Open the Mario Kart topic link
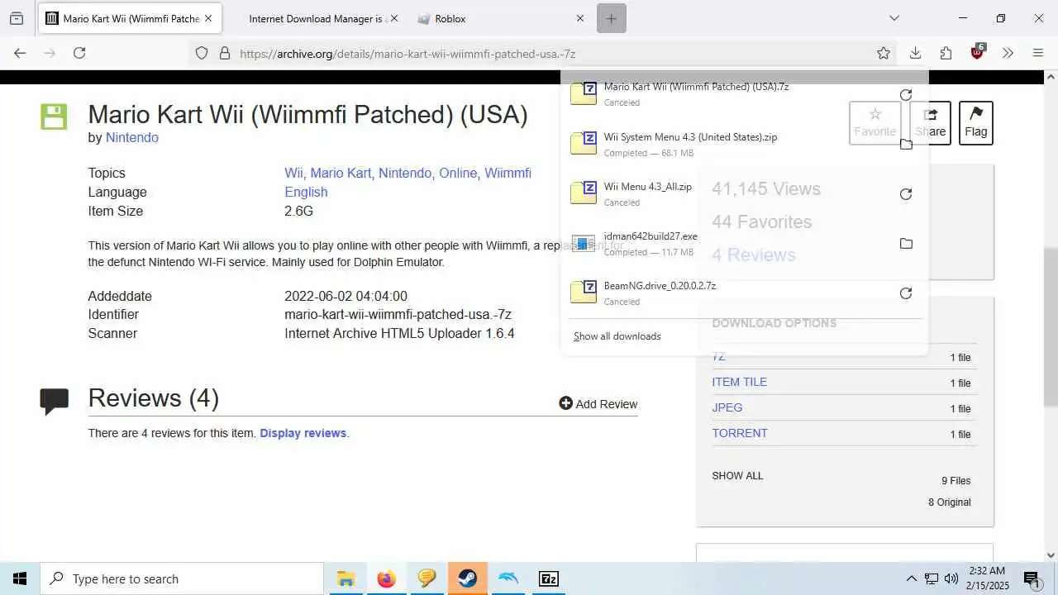 [x=341, y=173]
